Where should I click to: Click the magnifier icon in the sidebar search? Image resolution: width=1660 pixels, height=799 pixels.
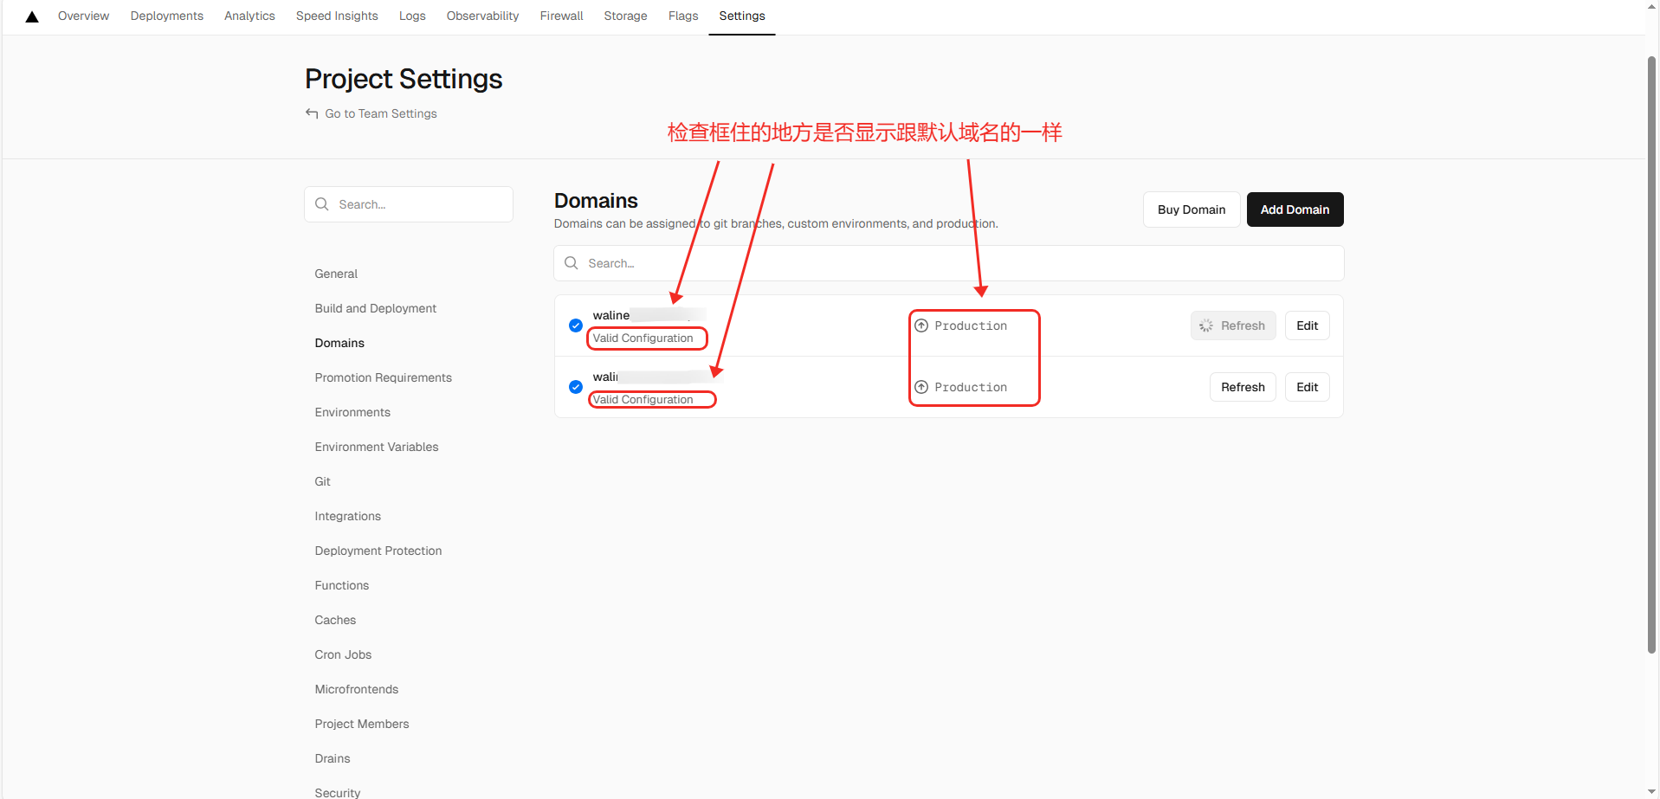click(x=322, y=204)
